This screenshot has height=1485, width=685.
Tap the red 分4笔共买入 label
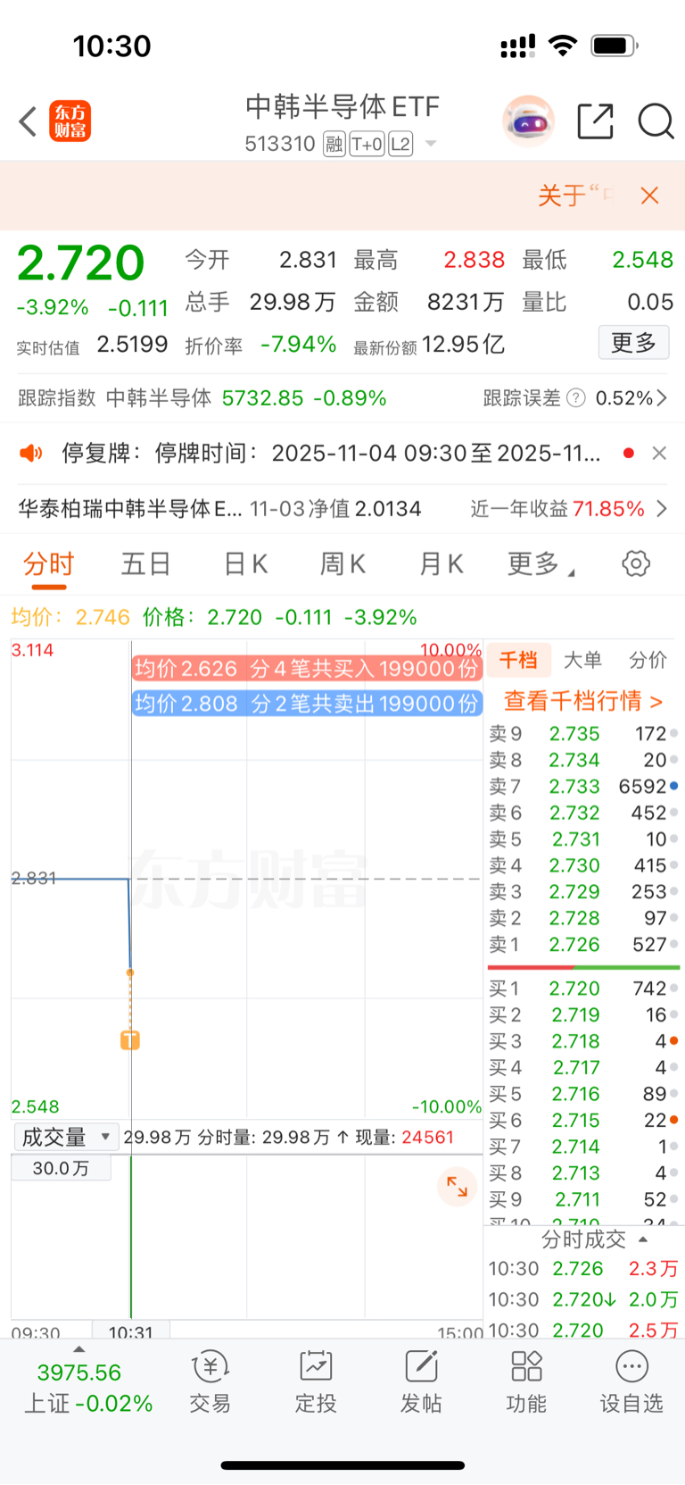(307, 669)
